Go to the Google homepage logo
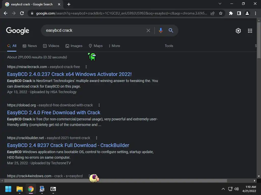Viewport: 261px width, 195px height. click(x=18, y=31)
